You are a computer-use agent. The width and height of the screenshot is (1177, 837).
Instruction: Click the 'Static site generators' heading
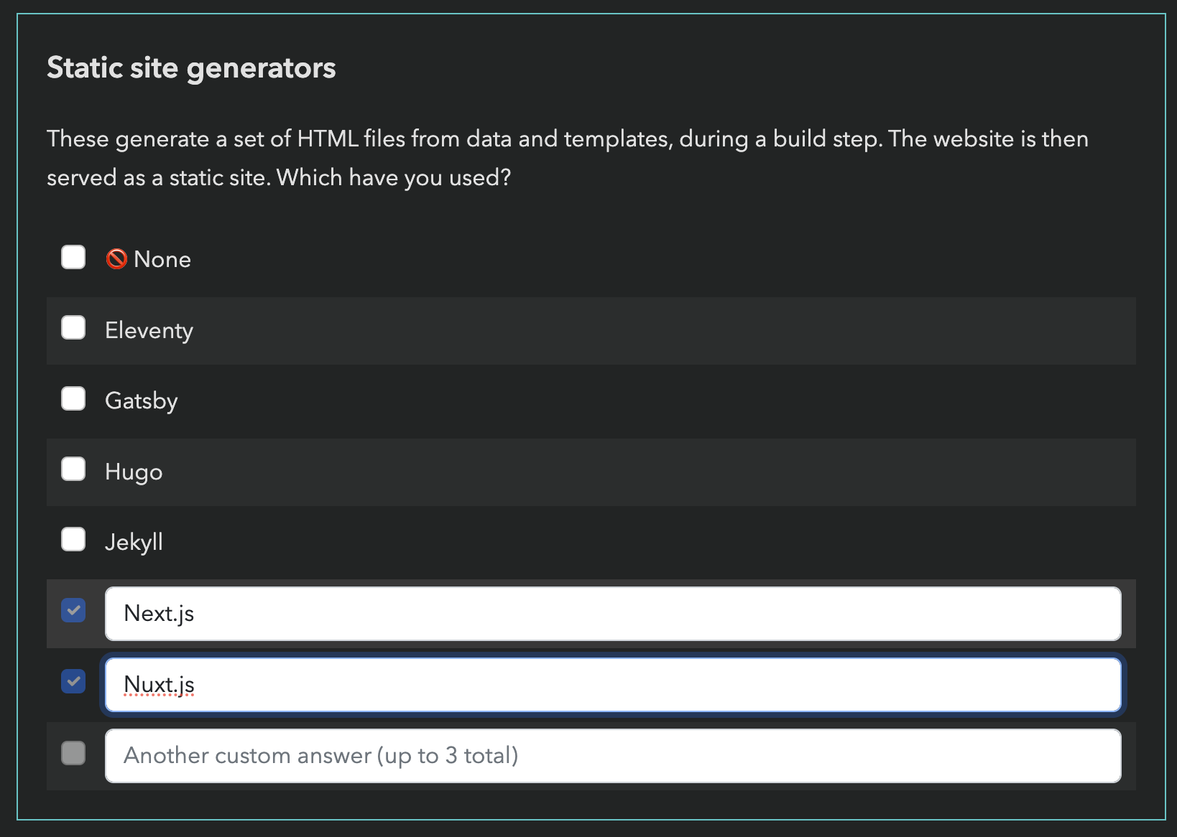point(191,68)
